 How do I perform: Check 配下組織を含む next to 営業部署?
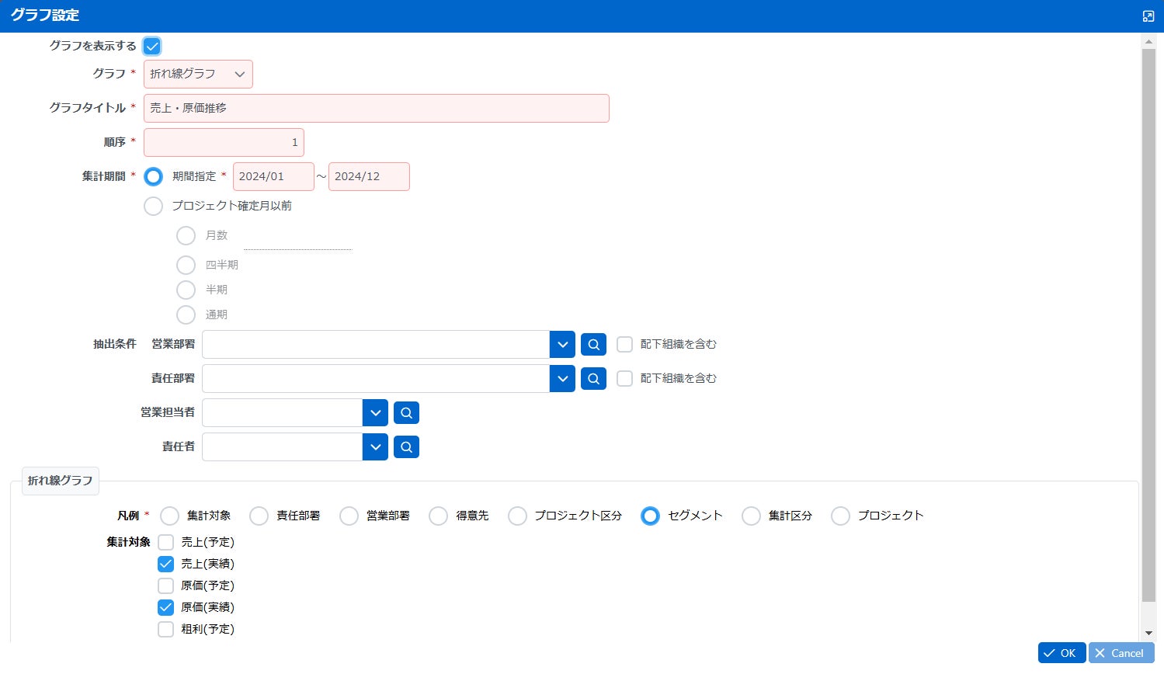[x=624, y=345]
